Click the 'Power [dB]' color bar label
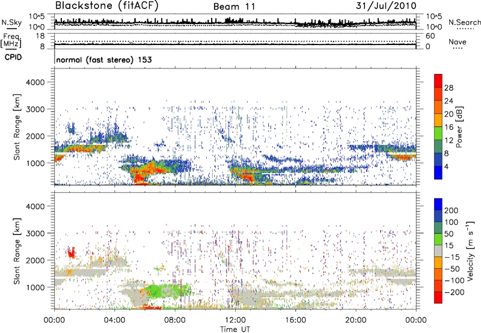Image resolution: width=481 pixels, height=333 pixels. [x=459, y=127]
